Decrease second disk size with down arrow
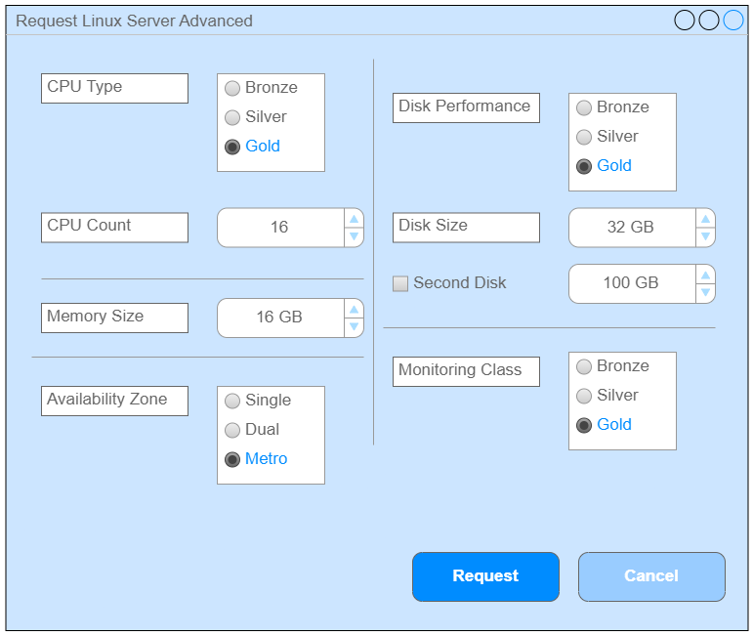 pos(705,293)
